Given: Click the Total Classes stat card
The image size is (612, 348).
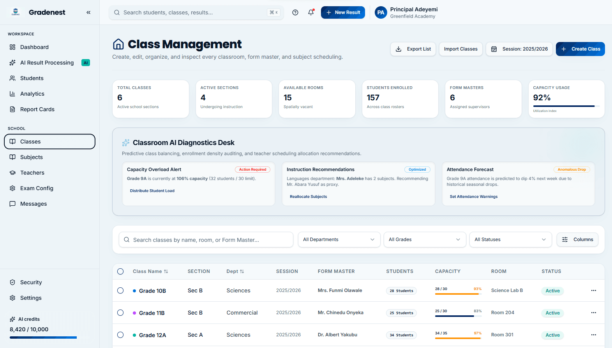Looking at the screenshot, I should tap(151, 99).
